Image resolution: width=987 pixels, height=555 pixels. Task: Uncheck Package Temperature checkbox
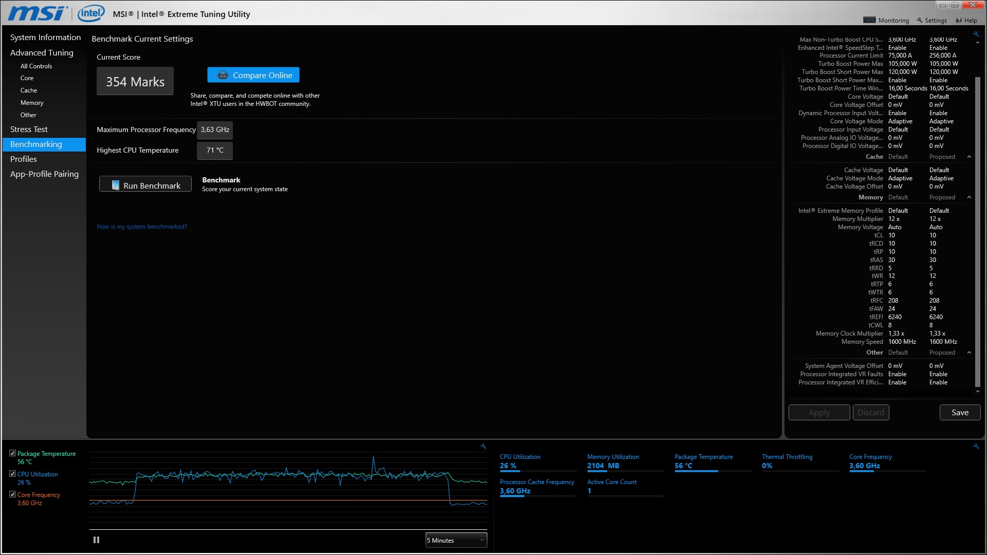tap(12, 453)
